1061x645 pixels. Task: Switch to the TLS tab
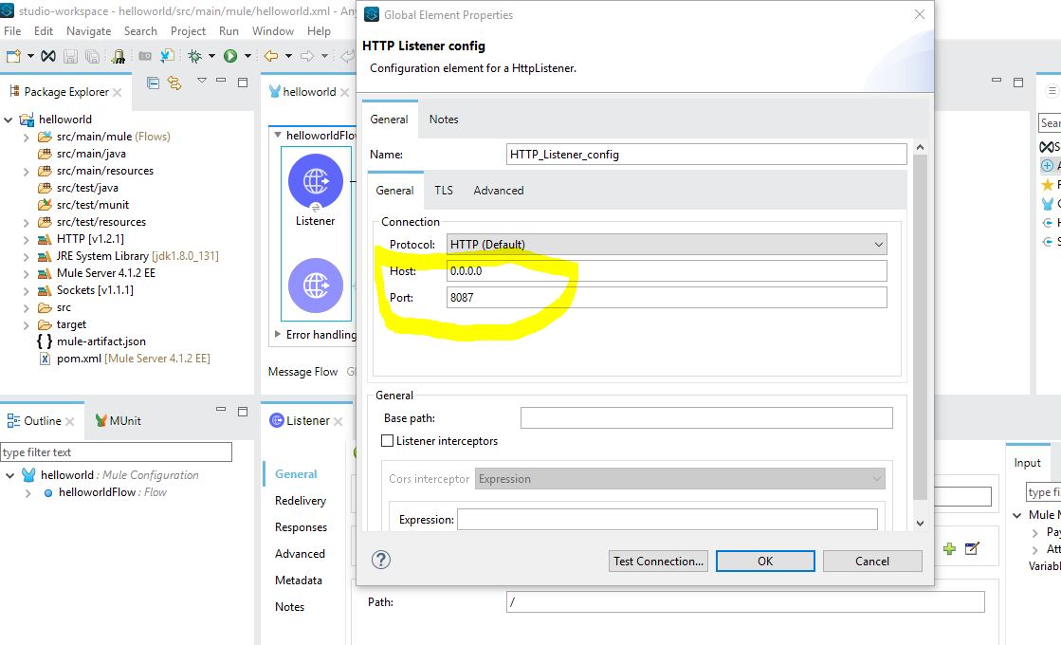click(444, 191)
